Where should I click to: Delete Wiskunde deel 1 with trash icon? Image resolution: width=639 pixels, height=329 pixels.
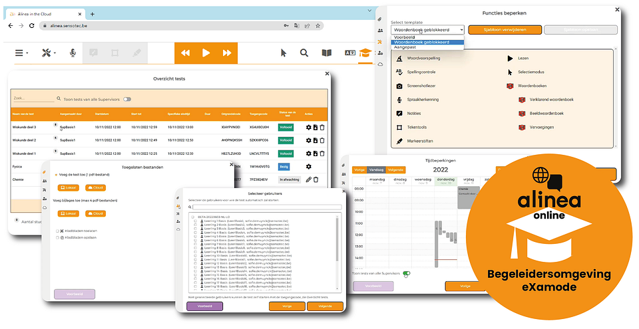click(322, 154)
